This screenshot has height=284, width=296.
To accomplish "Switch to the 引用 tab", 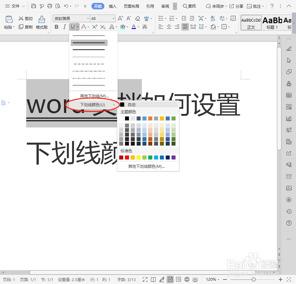I will (x=150, y=6).
